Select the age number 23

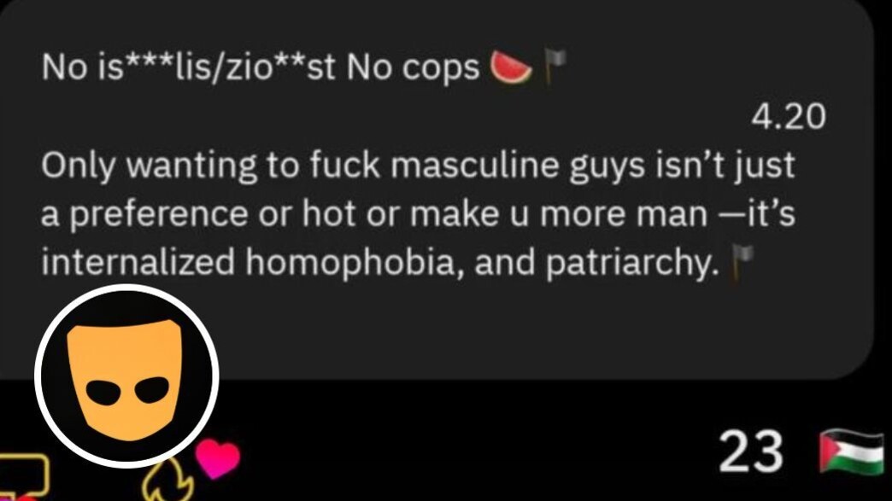click(751, 452)
